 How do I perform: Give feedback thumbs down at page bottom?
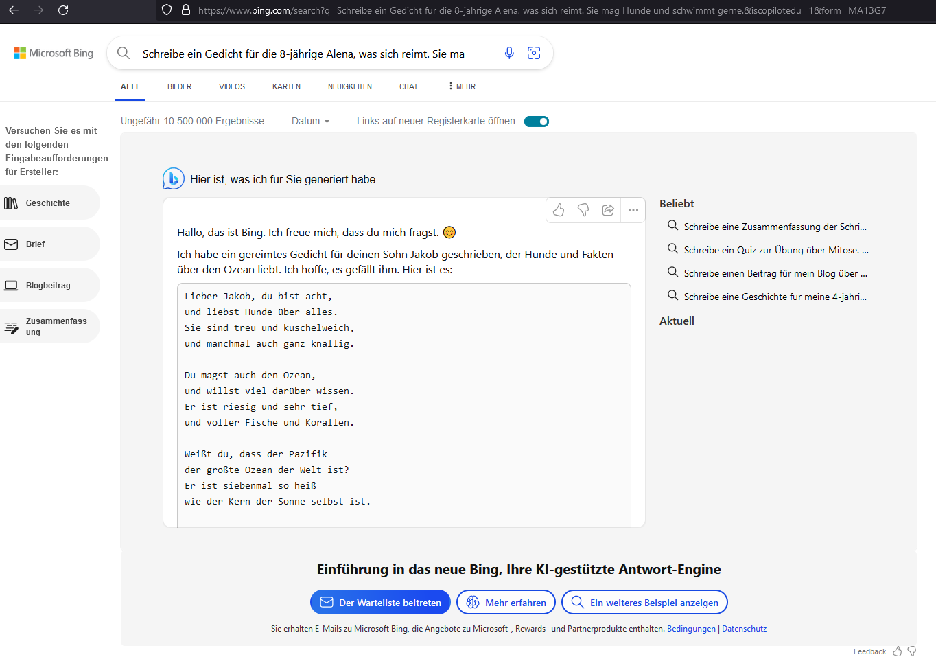[912, 651]
